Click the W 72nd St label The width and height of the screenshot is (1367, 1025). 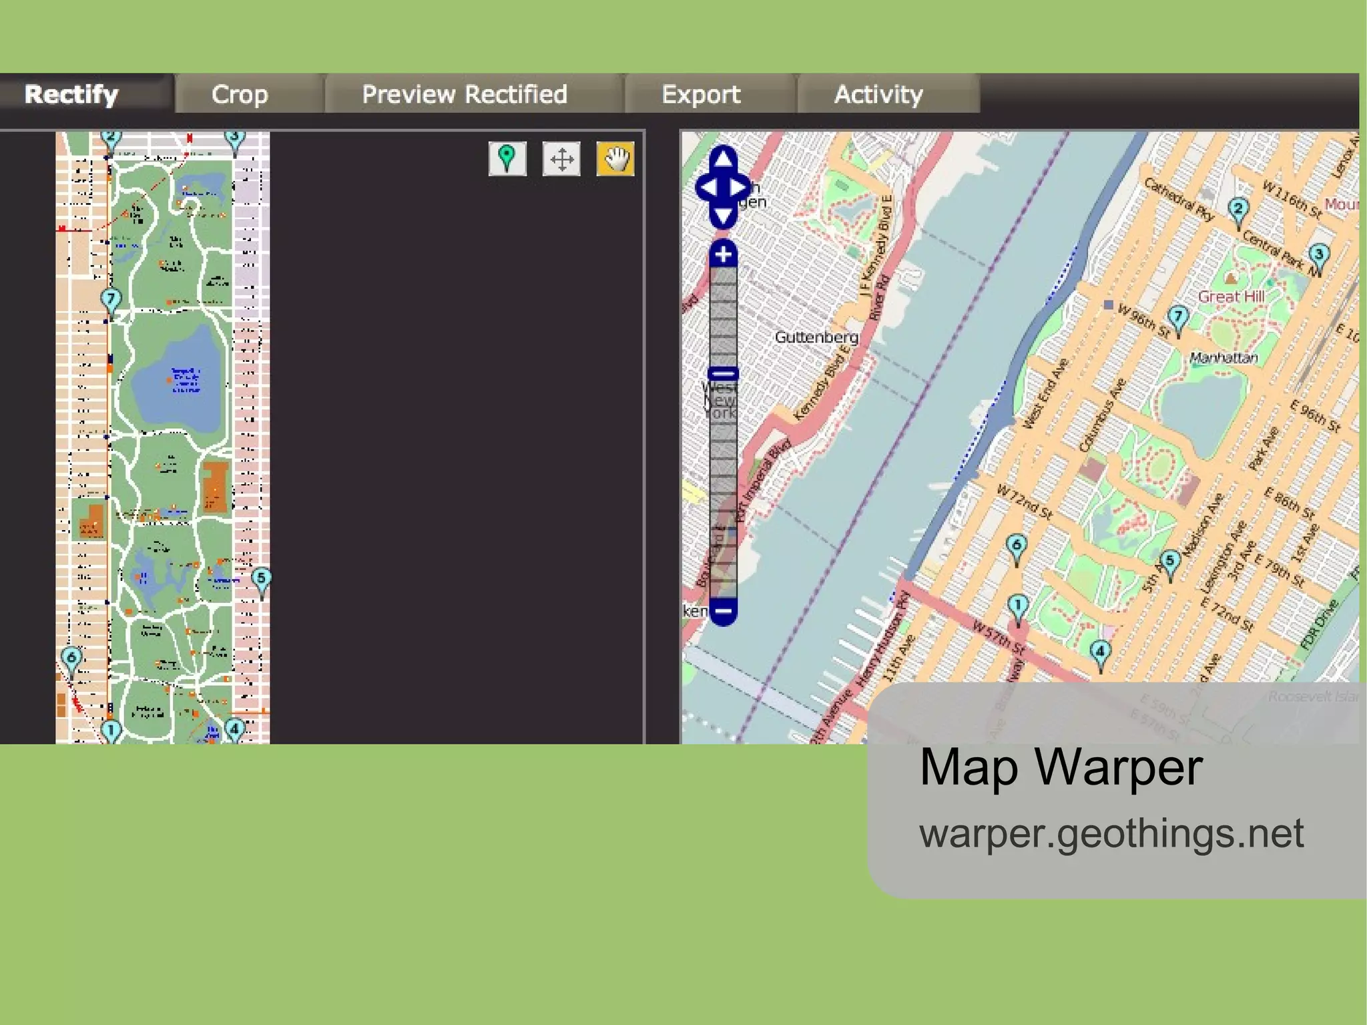click(1024, 503)
